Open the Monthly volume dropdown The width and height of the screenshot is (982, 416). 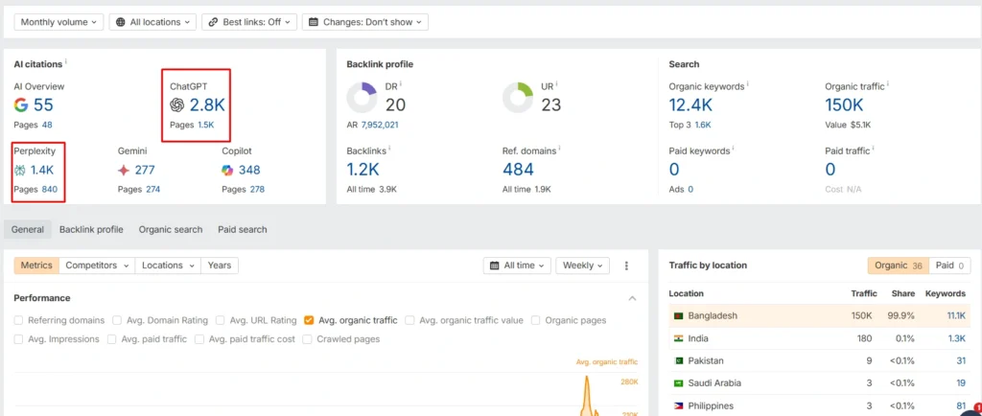point(58,21)
